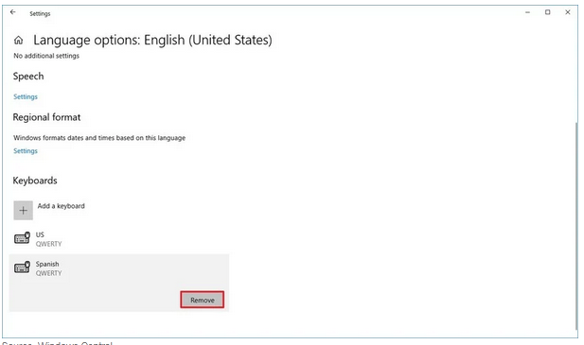
Task: Remove the Spanish keyboard with the Remove button
Action: click(203, 300)
